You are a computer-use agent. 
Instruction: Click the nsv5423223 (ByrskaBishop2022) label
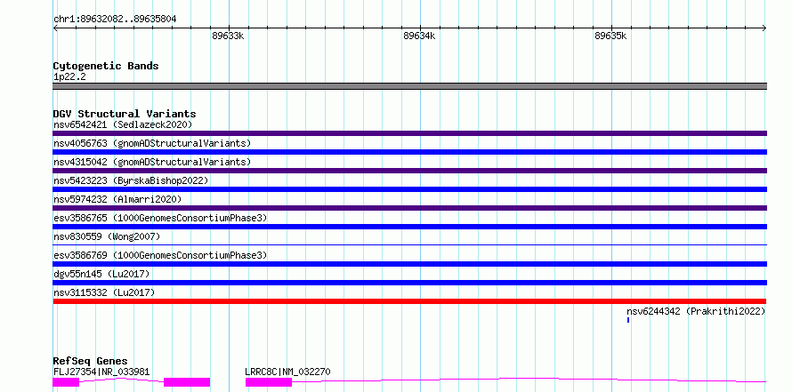[130, 180]
